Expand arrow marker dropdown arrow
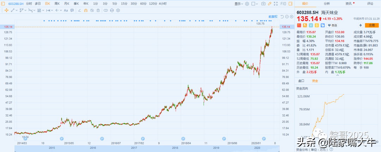This screenshot has width=381, height=152. coord(61,11)
